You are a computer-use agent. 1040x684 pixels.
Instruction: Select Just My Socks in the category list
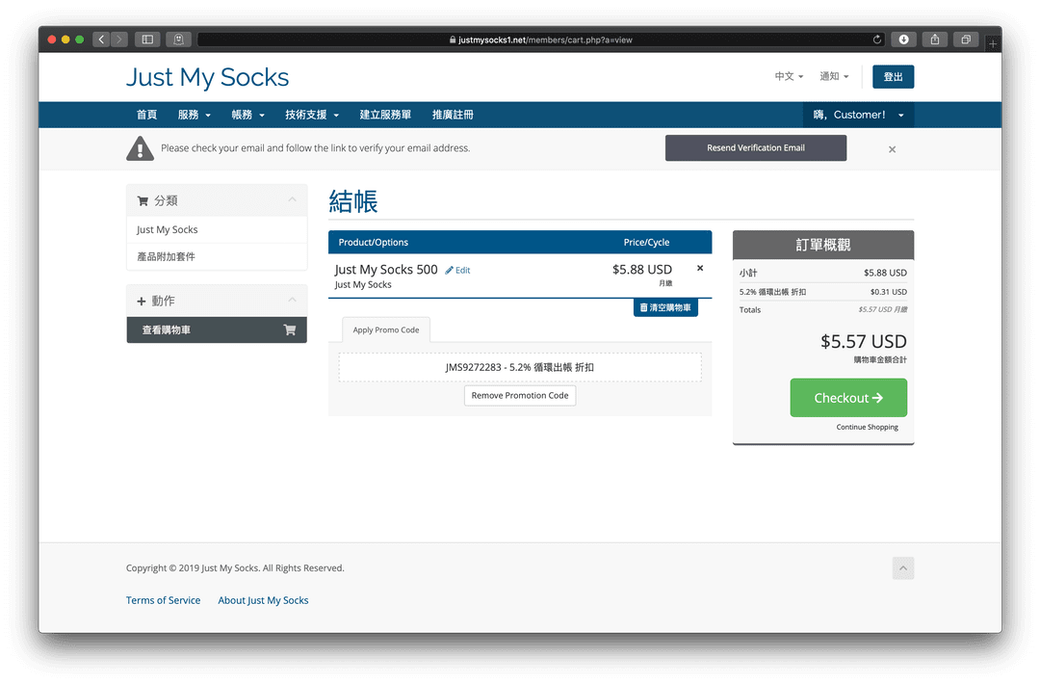click(x=217, y=229)
